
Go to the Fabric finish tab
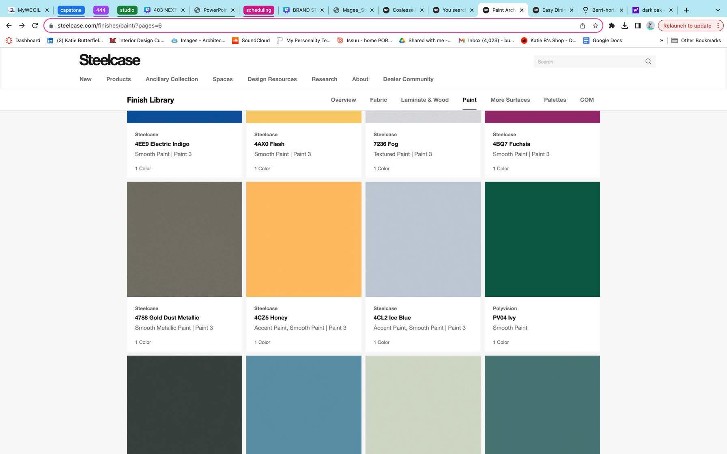point(379,100)
